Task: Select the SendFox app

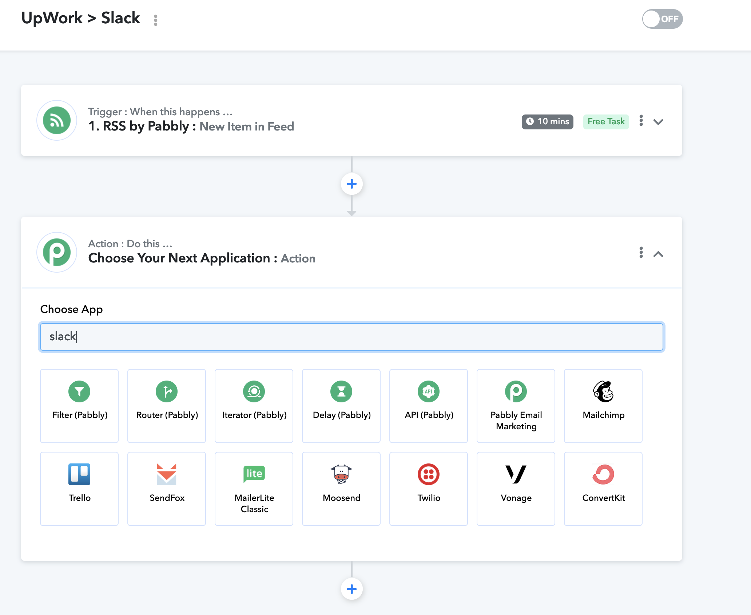Action: click(167, 489)
